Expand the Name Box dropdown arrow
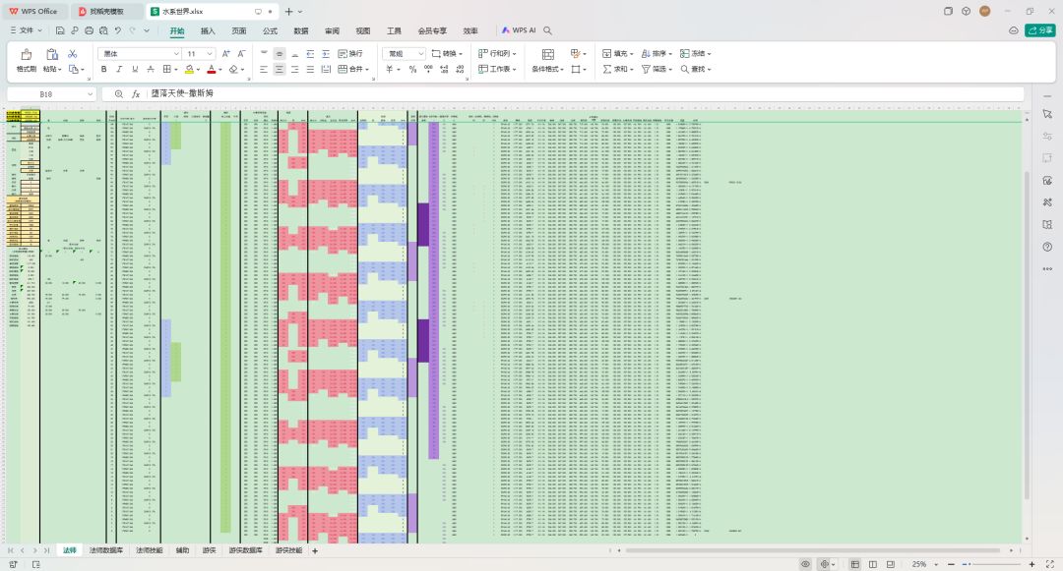 coord(91,94)
